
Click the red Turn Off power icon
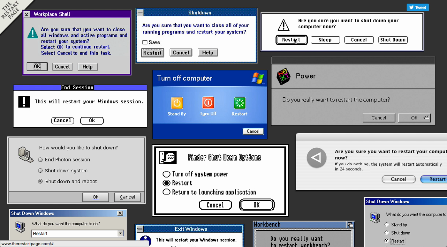pyautogui.click(x=208, y=103)
